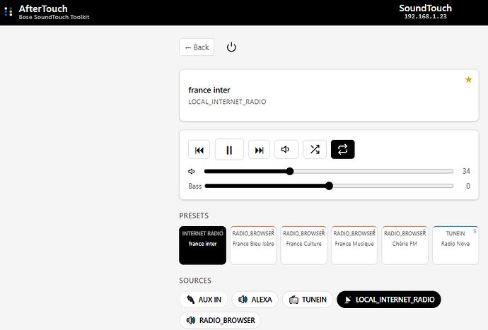Select the France Bleu Isère preset
Image resolution: width=488 pixels, height=330 pixels.
click(x=253, y=245)
